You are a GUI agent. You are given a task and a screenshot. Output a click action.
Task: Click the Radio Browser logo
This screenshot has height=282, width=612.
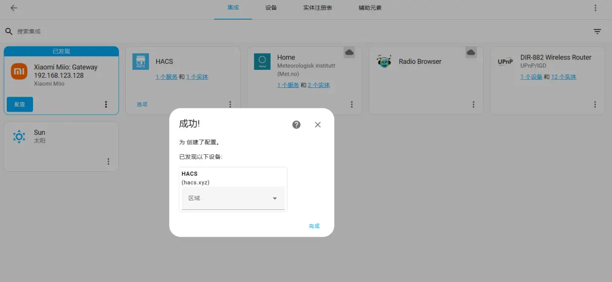(384, 61)
